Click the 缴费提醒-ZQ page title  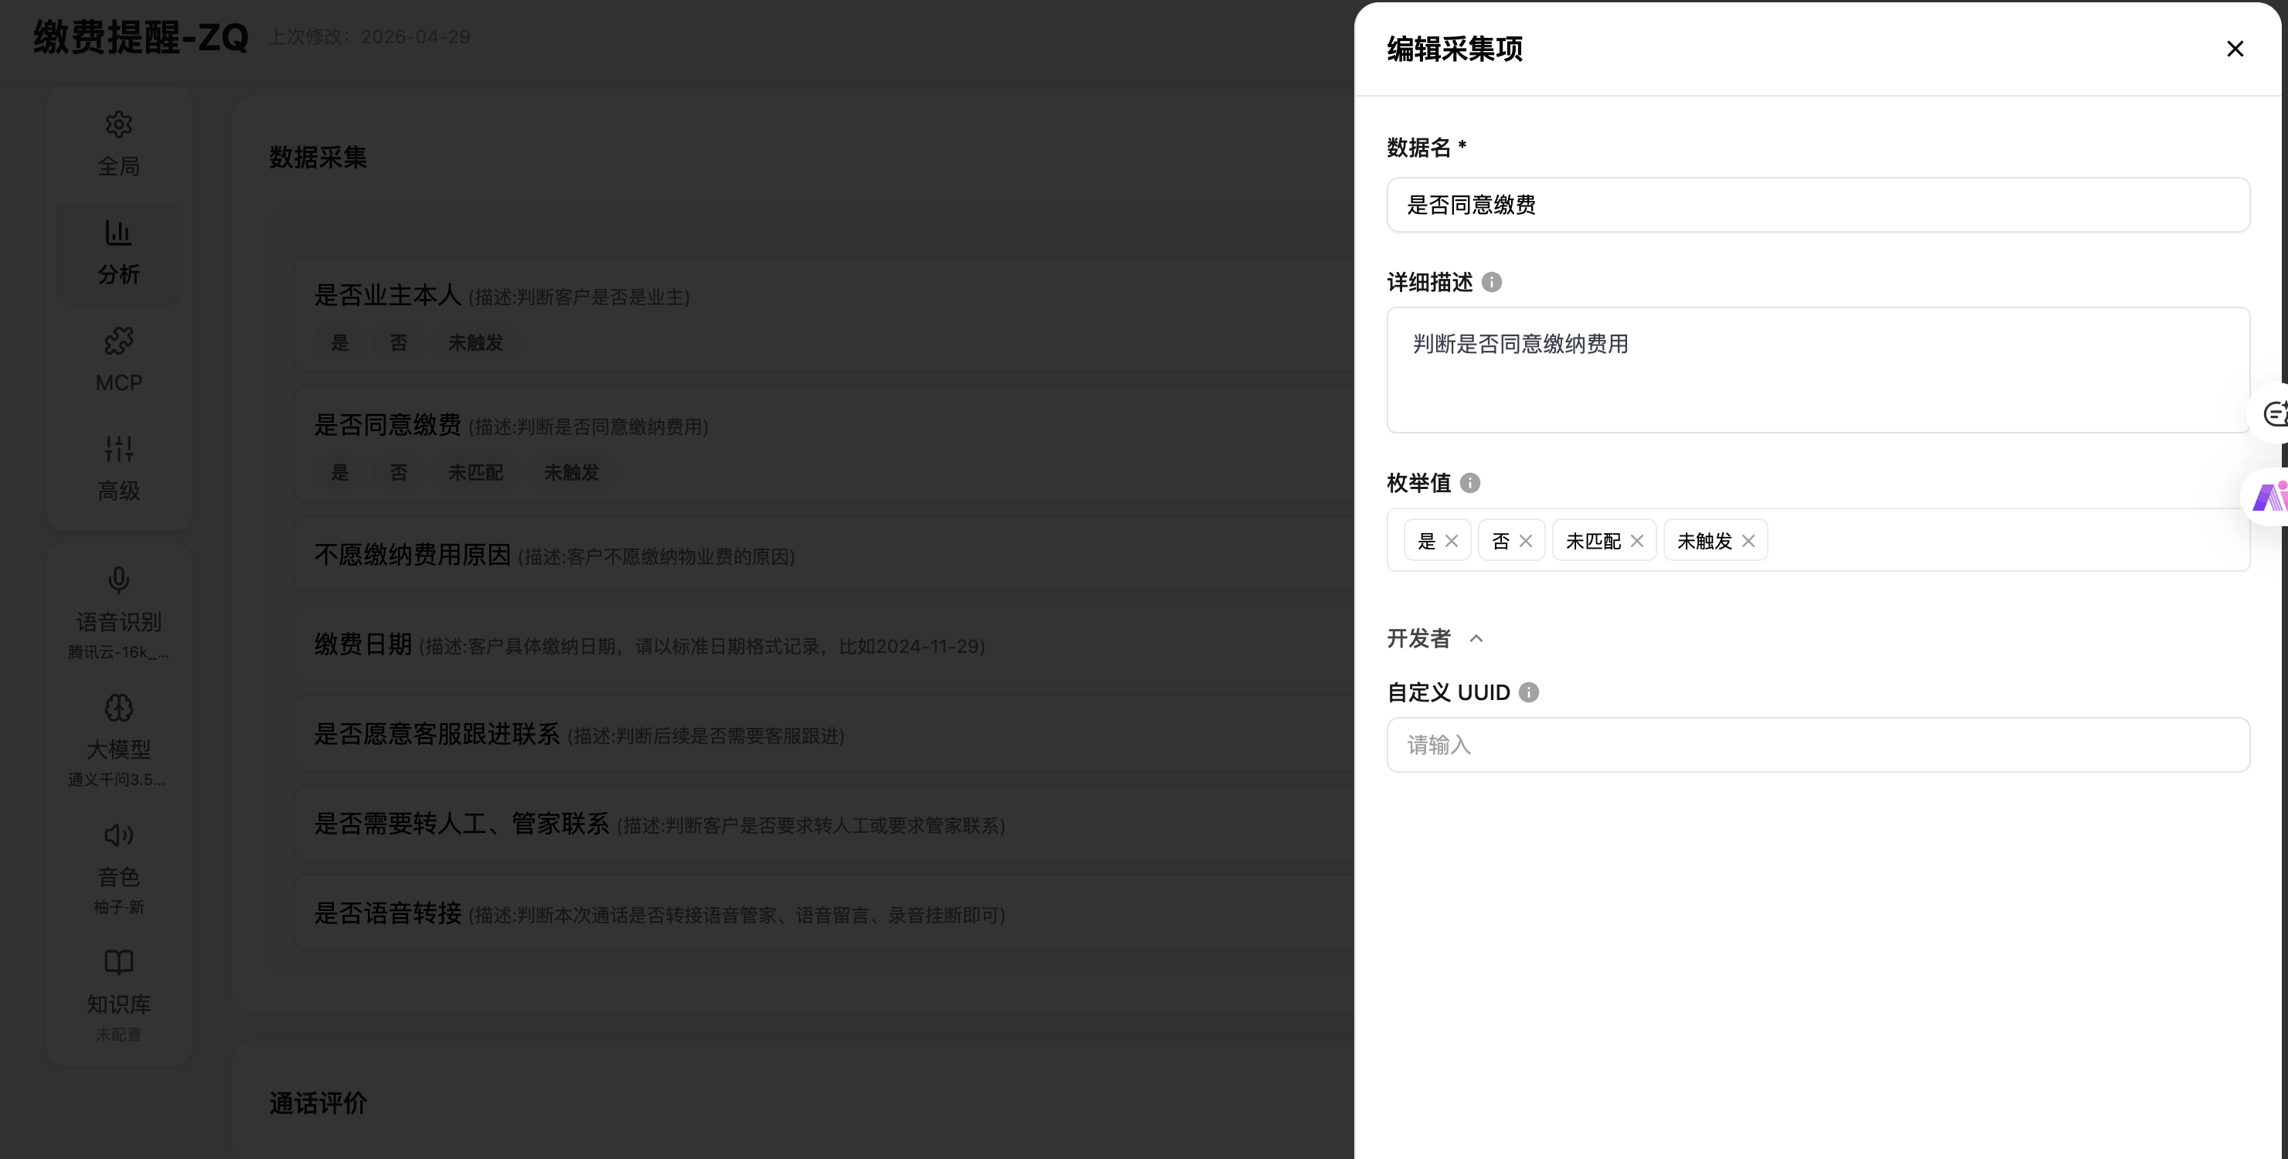coord(141,37)
